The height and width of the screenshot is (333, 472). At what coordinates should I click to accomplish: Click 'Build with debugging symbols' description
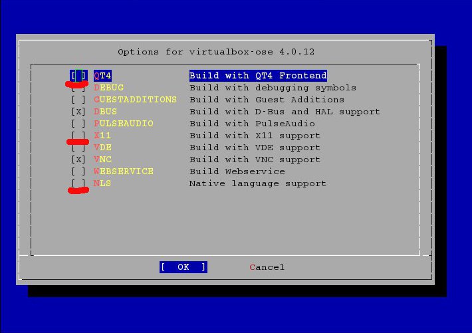tap(273, 88)
